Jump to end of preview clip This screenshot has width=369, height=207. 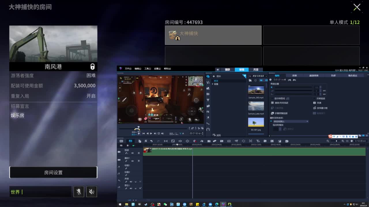click(x=155, y=133)
